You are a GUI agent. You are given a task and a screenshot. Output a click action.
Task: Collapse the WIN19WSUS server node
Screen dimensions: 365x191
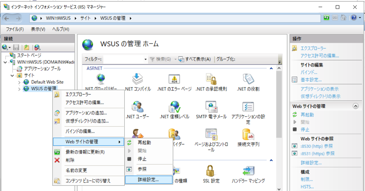[5, 62]
